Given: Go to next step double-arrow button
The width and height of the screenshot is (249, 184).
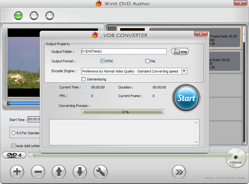Looking at the screenshot, I should [x=179, y=172].
